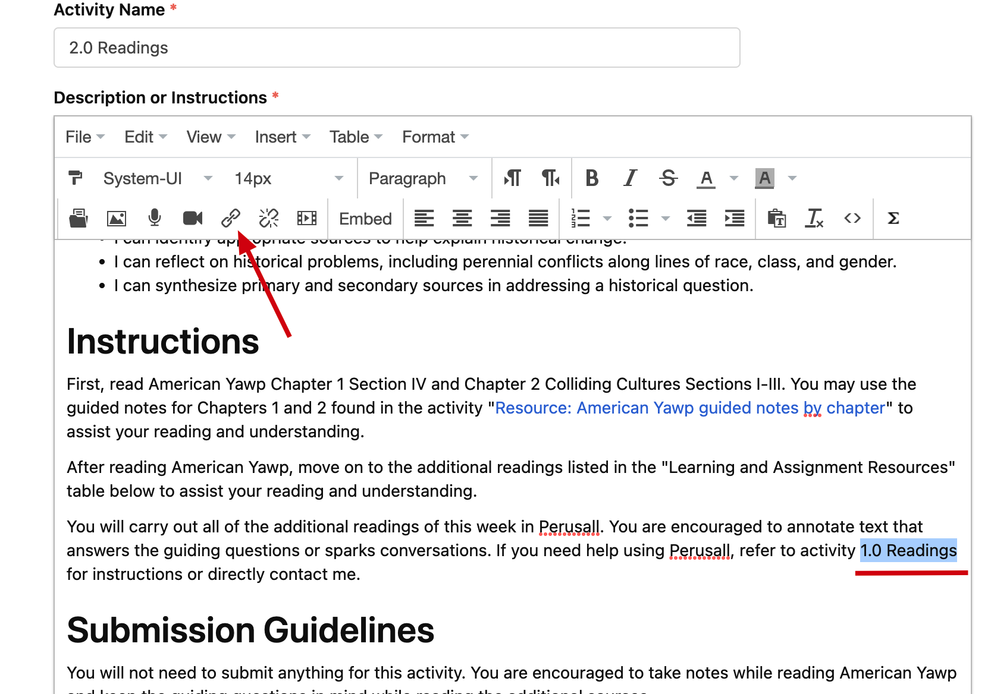Toggle bulleted list
The width and height of the screenshot is (991, 694).
pyautogui.click(x=638, y=218)
